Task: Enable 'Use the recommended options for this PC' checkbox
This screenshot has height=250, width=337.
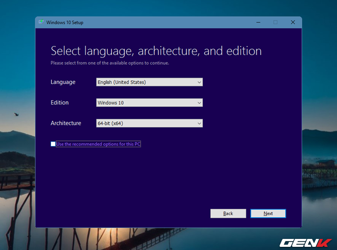Action: [53, 144]
